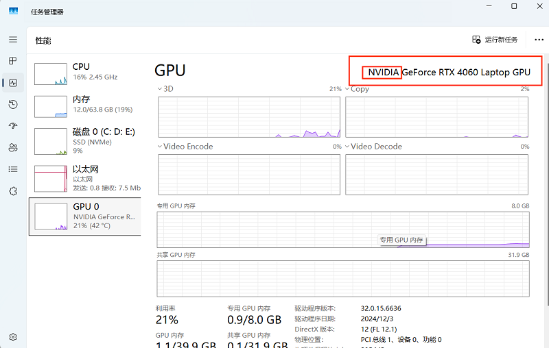The width and height of the screenshot is (549, 348).
Task: Click the CPU mini graph thumbnail
Action: coord(51,74)
